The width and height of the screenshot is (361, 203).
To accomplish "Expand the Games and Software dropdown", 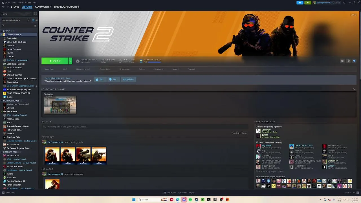I will (16, 20).
